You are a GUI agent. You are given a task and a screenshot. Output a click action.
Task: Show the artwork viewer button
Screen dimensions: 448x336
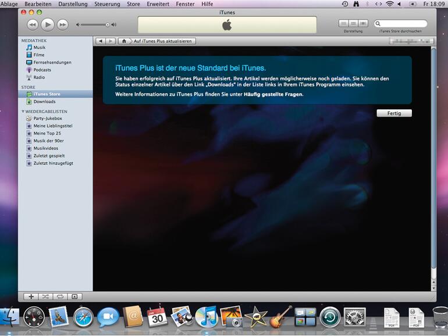pos(74,296)
